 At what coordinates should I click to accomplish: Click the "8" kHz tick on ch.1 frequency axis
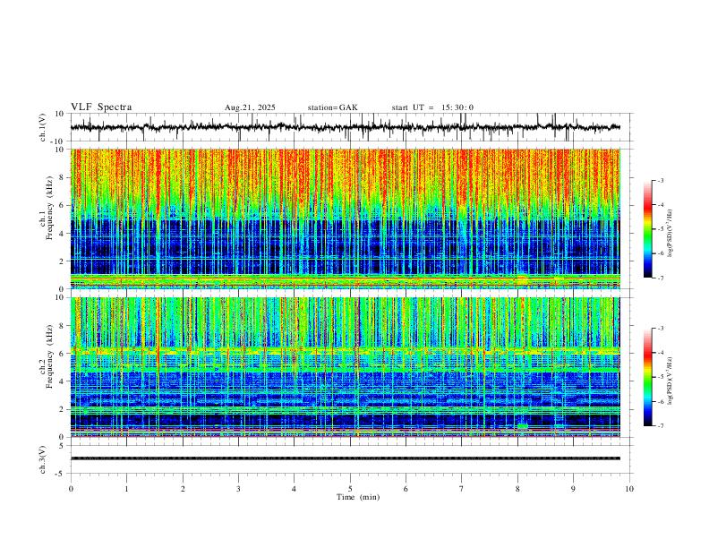[63, 177]
